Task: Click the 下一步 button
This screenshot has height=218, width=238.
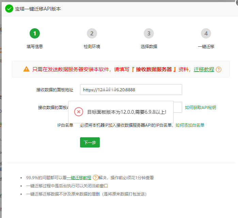Action: pyautogui.click(x=90, y=142)
